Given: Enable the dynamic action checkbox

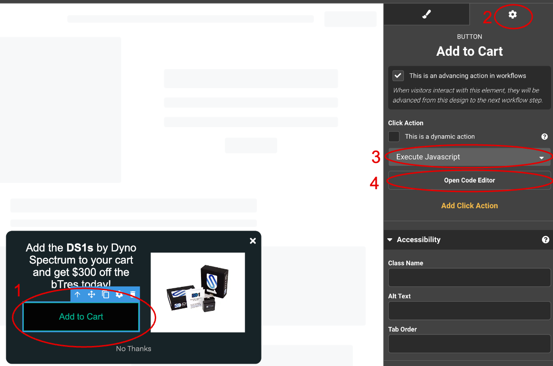Looking at the screenshot, I should (x=394, y=136).
